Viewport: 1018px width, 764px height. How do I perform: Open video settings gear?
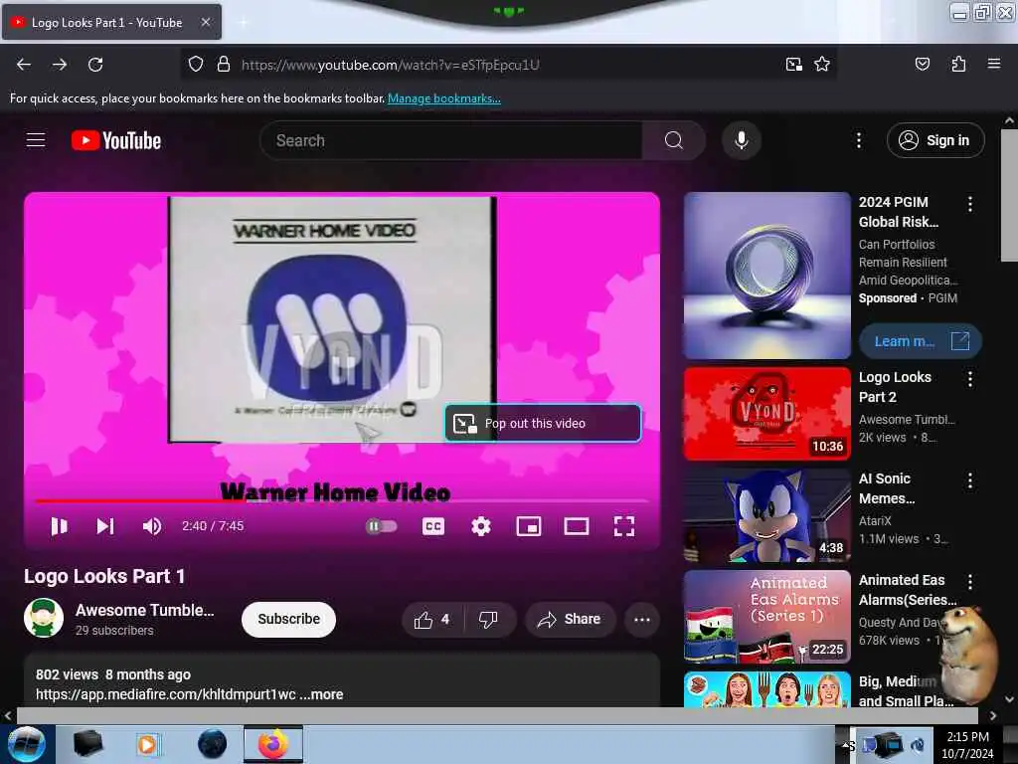(481, 526)
